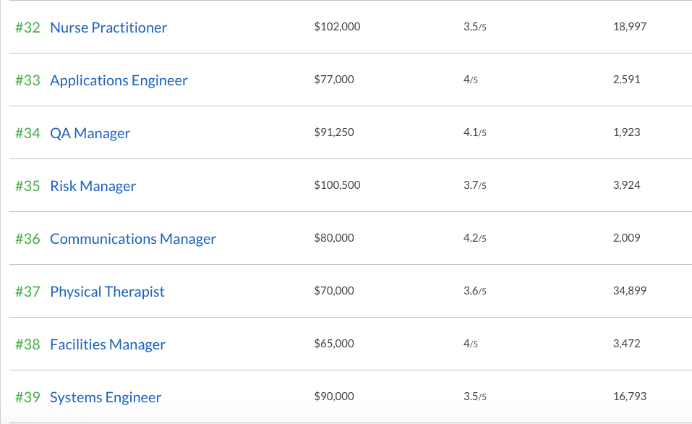Click the 3.7/5 rating for Risk Manager
The image size is (692, 424).
475,185
